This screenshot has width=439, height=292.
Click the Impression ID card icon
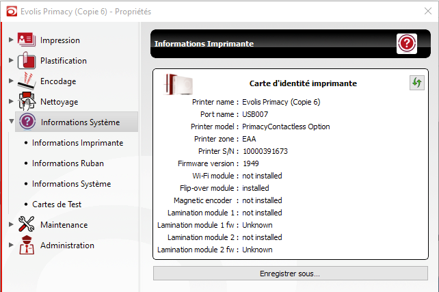coord(27,40)
